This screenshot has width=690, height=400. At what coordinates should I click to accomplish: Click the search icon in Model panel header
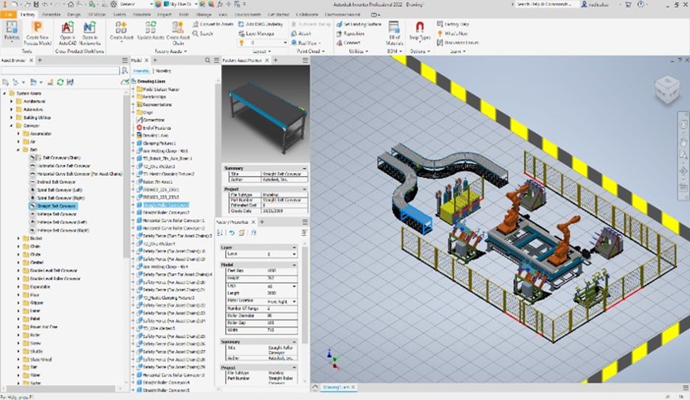pyautogui.click(x=207, y=61)
